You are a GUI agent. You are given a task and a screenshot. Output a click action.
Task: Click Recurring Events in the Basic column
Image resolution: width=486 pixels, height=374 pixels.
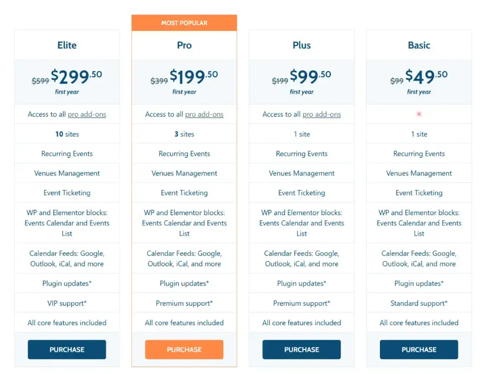point(419,154)
